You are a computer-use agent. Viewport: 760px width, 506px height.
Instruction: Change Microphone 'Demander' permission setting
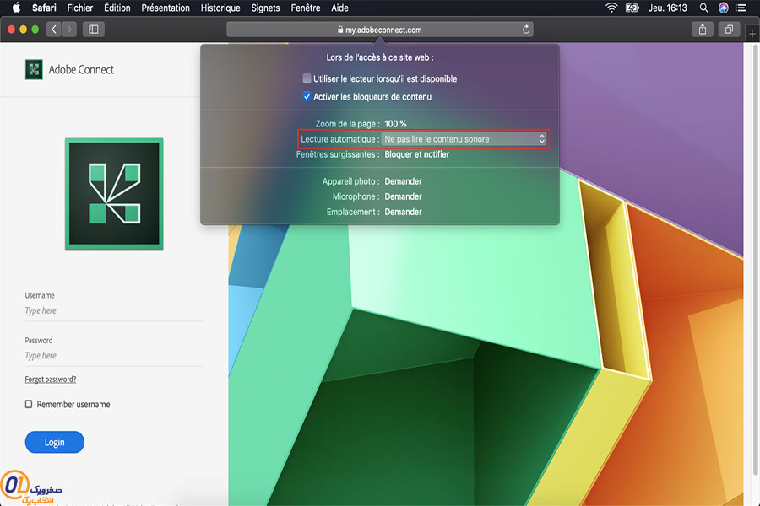point(404,196)
